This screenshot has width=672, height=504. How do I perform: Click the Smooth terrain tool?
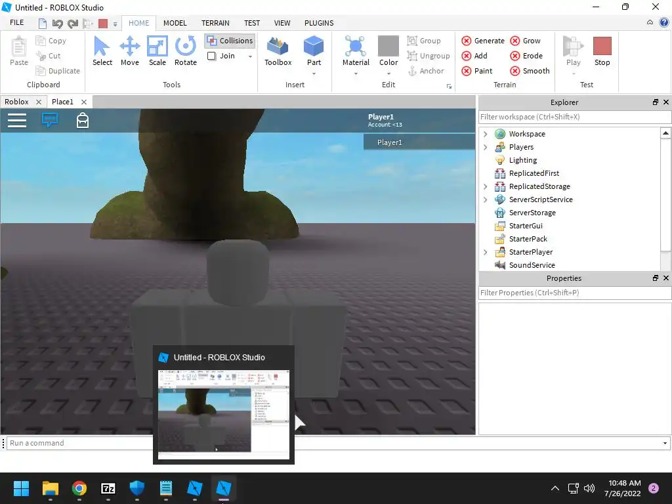tap(530, 71)
